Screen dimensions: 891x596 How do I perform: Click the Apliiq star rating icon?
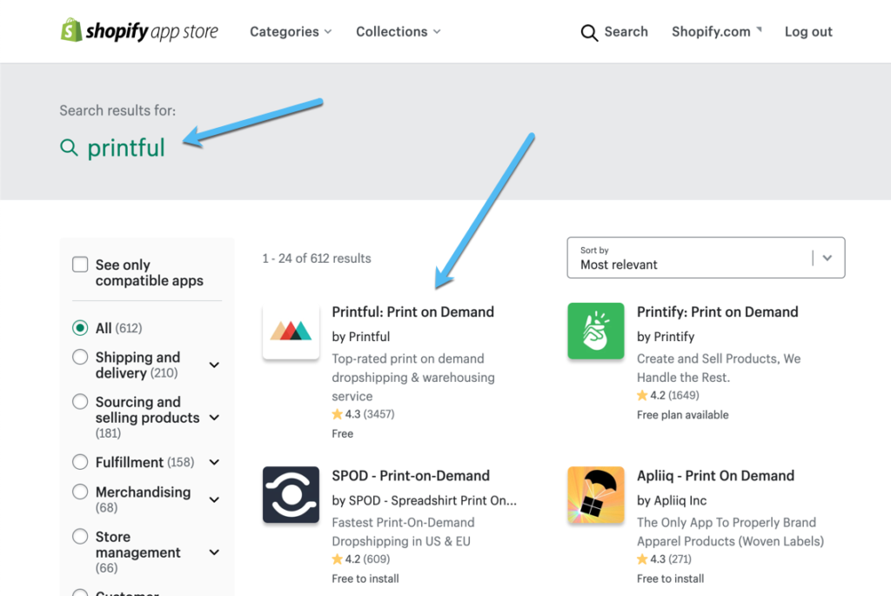pyautogui.click(x=642, y=559)
